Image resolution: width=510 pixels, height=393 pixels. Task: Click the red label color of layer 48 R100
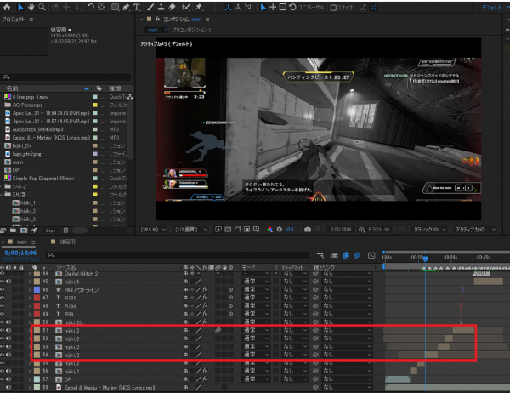pyautogui.click(x=37, y=305)
